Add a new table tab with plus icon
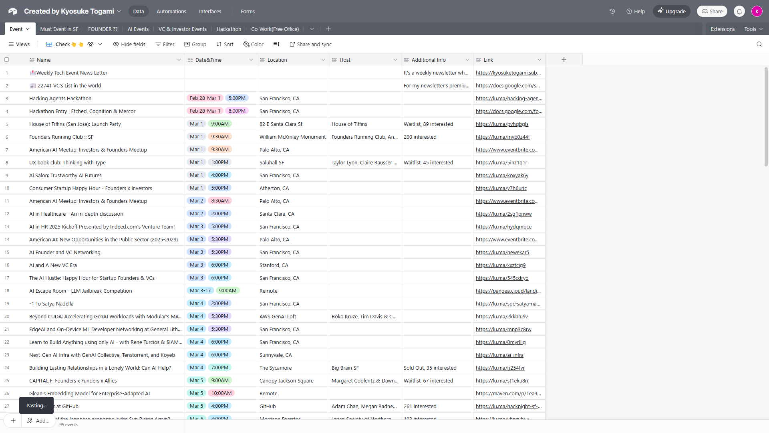Viewport: 769px width, 433px height. (328, 29)
